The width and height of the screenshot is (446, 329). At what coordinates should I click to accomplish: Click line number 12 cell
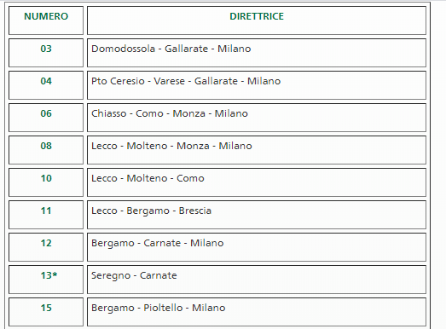pyautogui.click(x=46, y=247)
